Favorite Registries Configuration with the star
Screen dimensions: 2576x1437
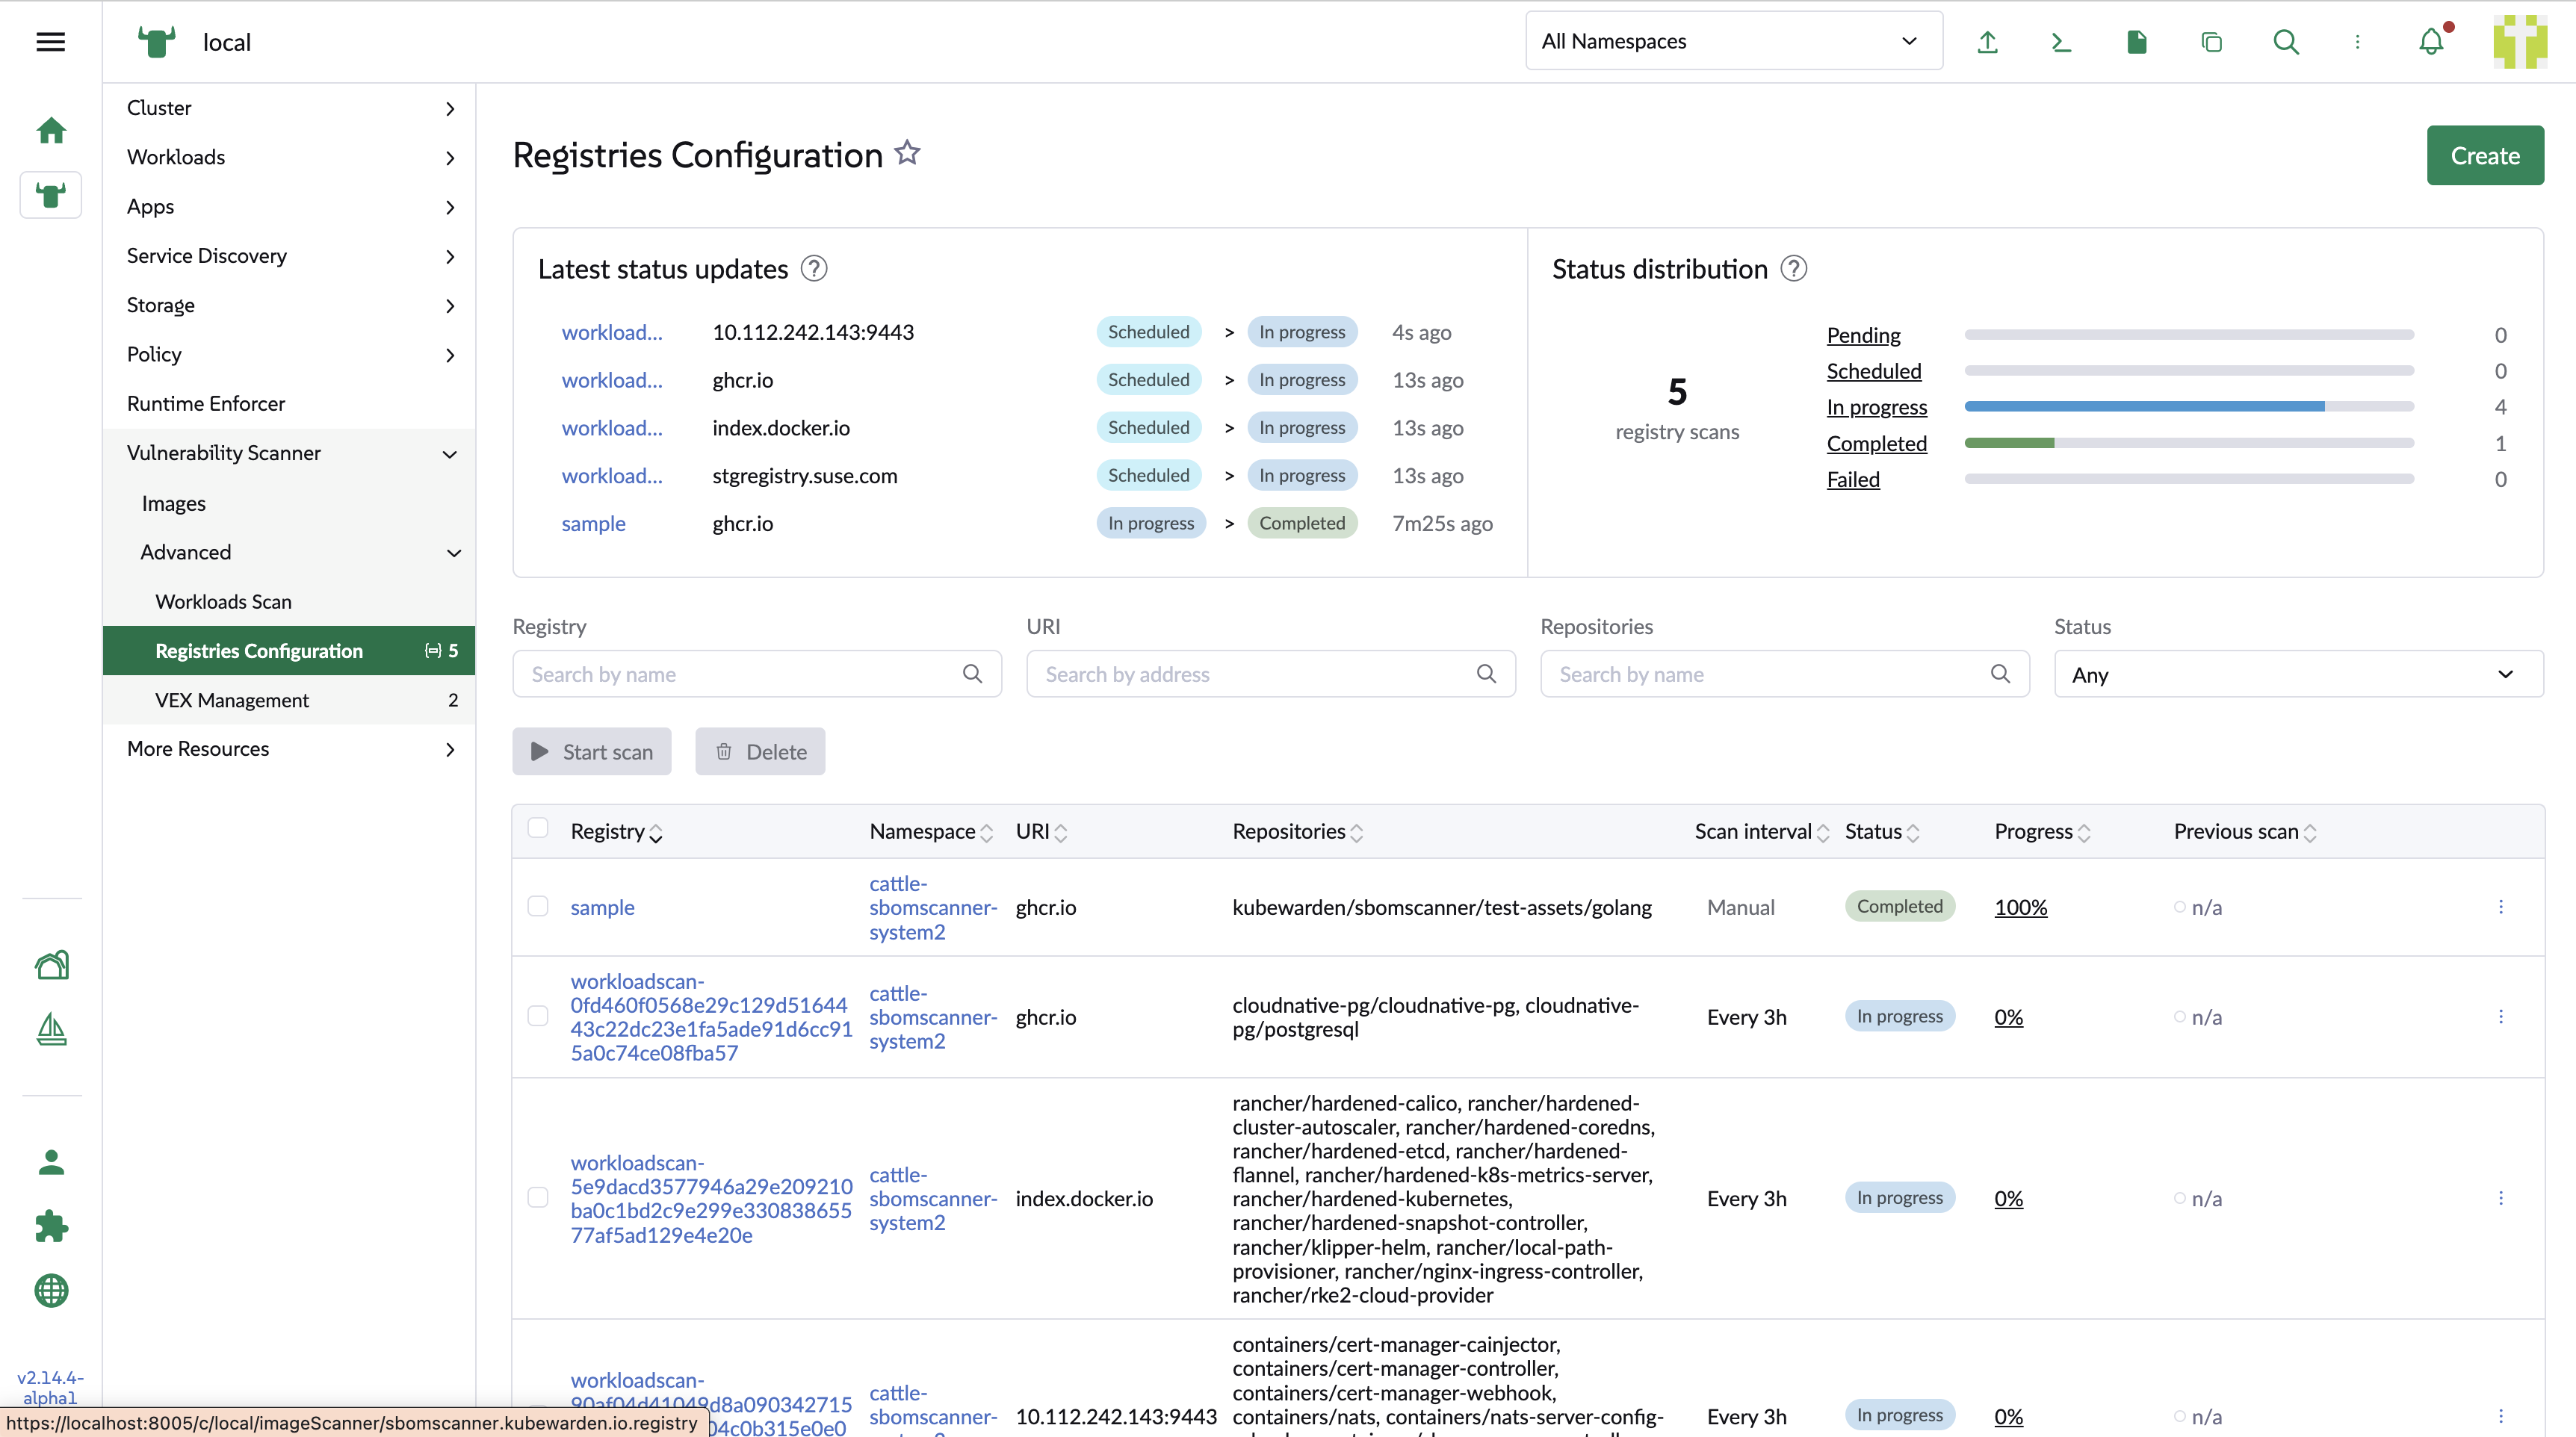907,153
